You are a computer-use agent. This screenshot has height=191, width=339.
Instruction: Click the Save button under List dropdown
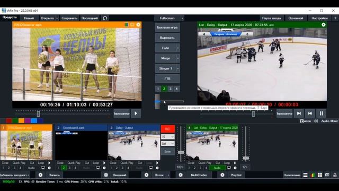point(168,151)
